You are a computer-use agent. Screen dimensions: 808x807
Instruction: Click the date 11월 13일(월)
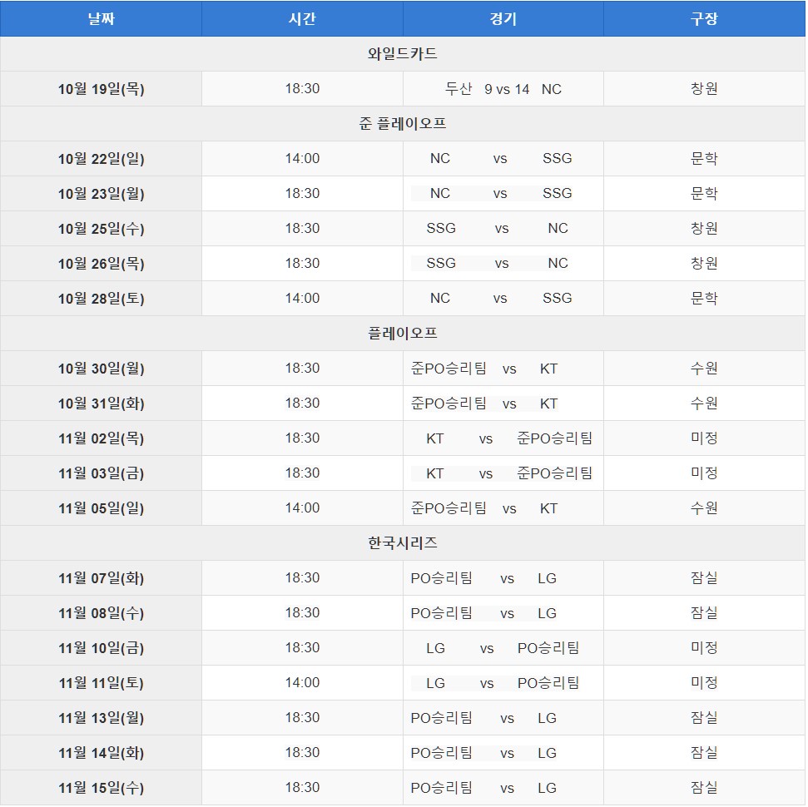(101, 718)
